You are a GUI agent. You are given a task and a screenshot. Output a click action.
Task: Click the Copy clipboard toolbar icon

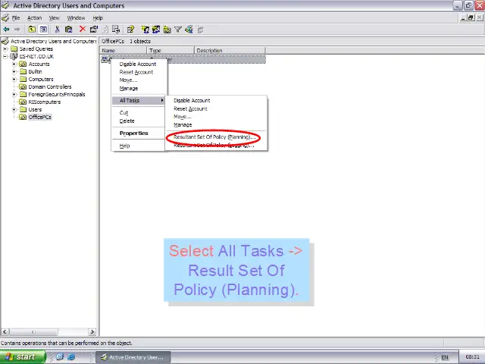(x=68, y=30)
